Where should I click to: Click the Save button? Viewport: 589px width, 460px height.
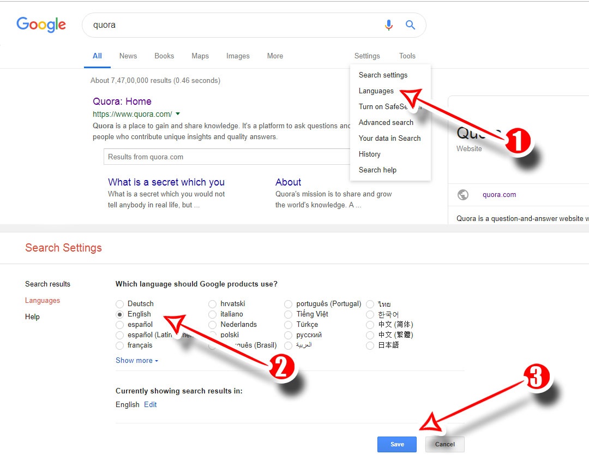[x=397, y=444]
